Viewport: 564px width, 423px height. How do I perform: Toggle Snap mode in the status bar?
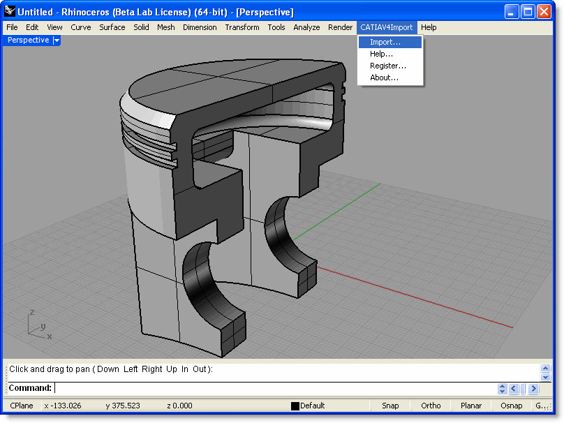[x=390, y=405]
